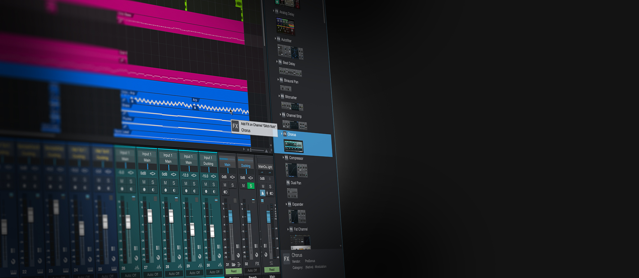Click the Bitcrusher FX icon
Image resolution: width=639 pixels, height=278 pixels.
[x=282, y=96]
